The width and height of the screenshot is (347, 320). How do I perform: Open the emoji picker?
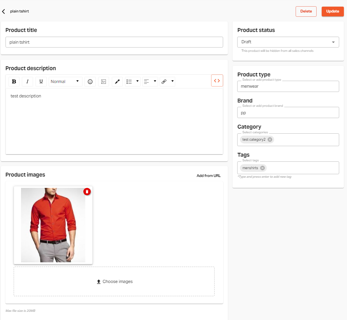(90, 81)
